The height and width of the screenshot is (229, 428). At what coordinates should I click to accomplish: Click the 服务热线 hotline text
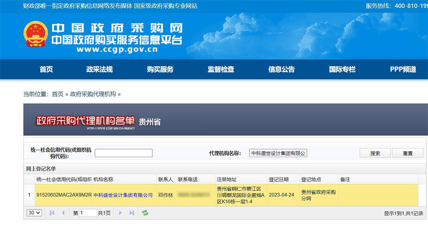[397, 6]
